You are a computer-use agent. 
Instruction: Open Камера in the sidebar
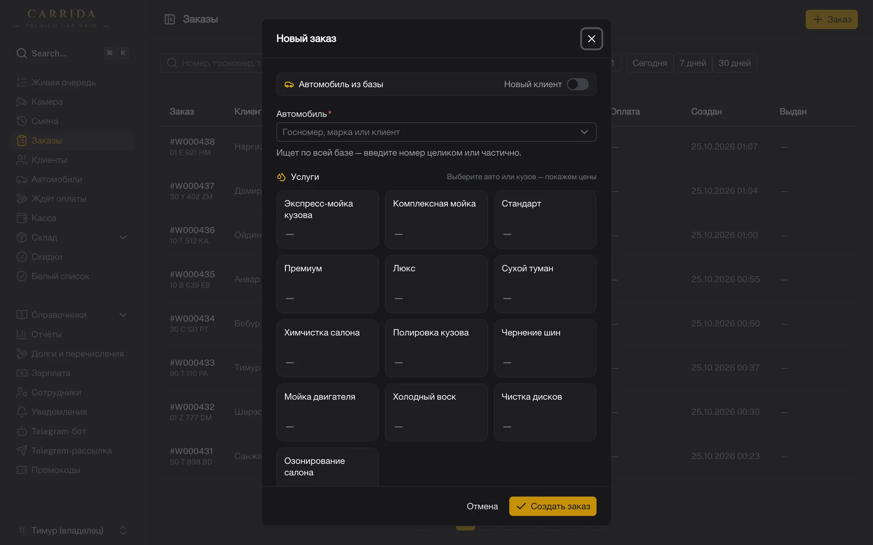(x=72, y=102)
